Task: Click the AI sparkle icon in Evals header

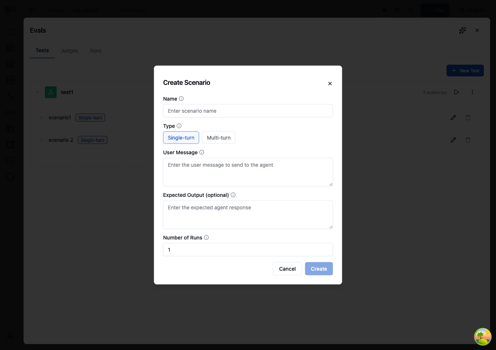Action: tap(462, 30)
